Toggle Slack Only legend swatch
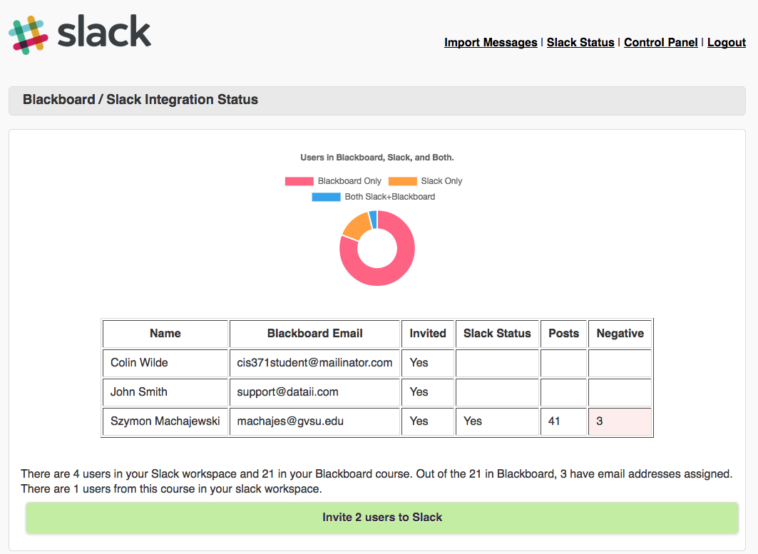758x554 pixels. pos(403,181)
